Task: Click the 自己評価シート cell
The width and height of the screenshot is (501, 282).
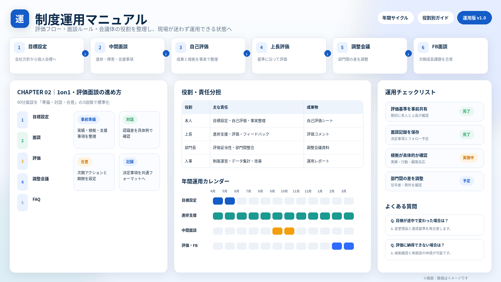Action: click(333, 121)
